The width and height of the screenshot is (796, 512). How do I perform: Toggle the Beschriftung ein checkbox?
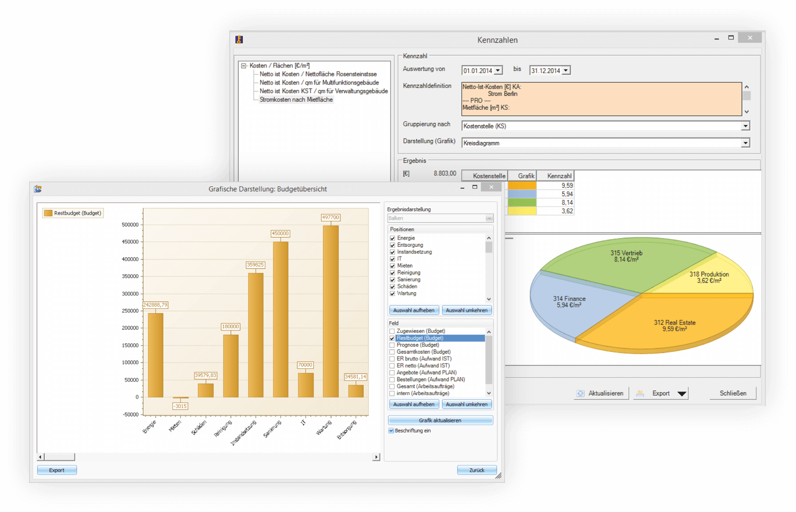pos(392,431)
